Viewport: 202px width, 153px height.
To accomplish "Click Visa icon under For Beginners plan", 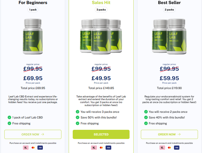I will pos(40,148).
